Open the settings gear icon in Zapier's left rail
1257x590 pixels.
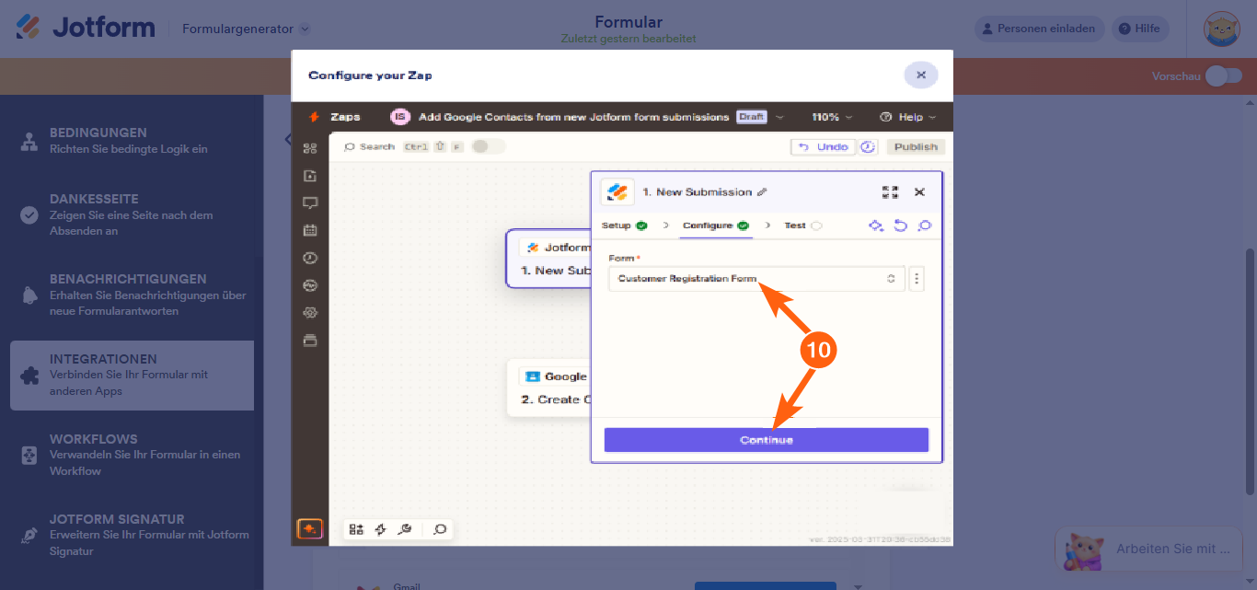[x=310, y=313]
